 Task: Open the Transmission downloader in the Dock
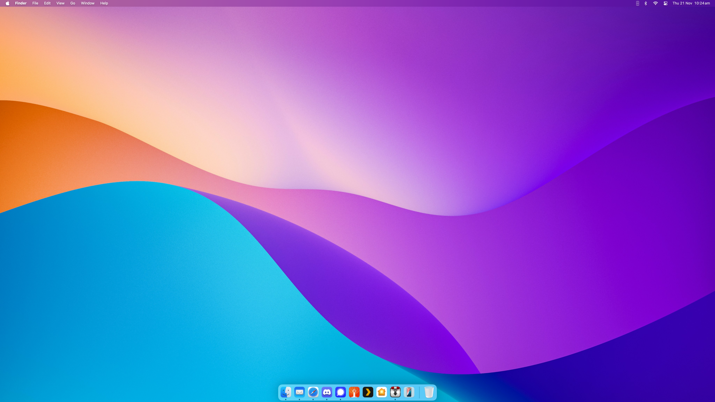pos(395,392)
